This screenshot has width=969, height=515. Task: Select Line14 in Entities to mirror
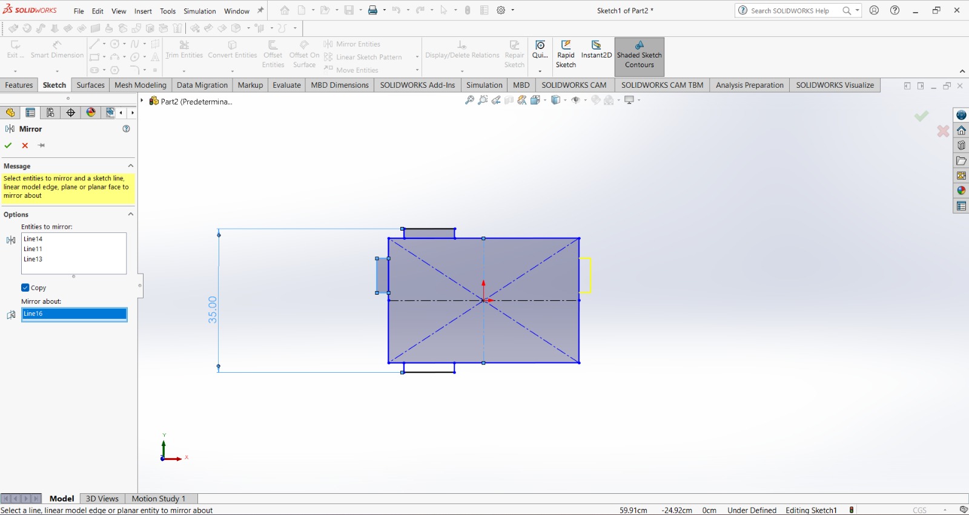click(33, 239)
